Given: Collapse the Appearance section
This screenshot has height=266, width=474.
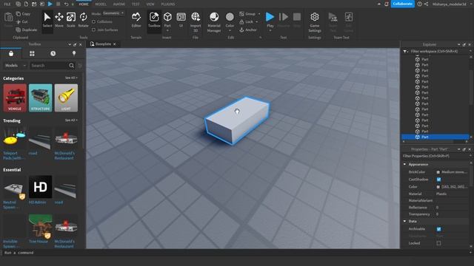Looking at the screenshot, I should (x=405, y=164).
